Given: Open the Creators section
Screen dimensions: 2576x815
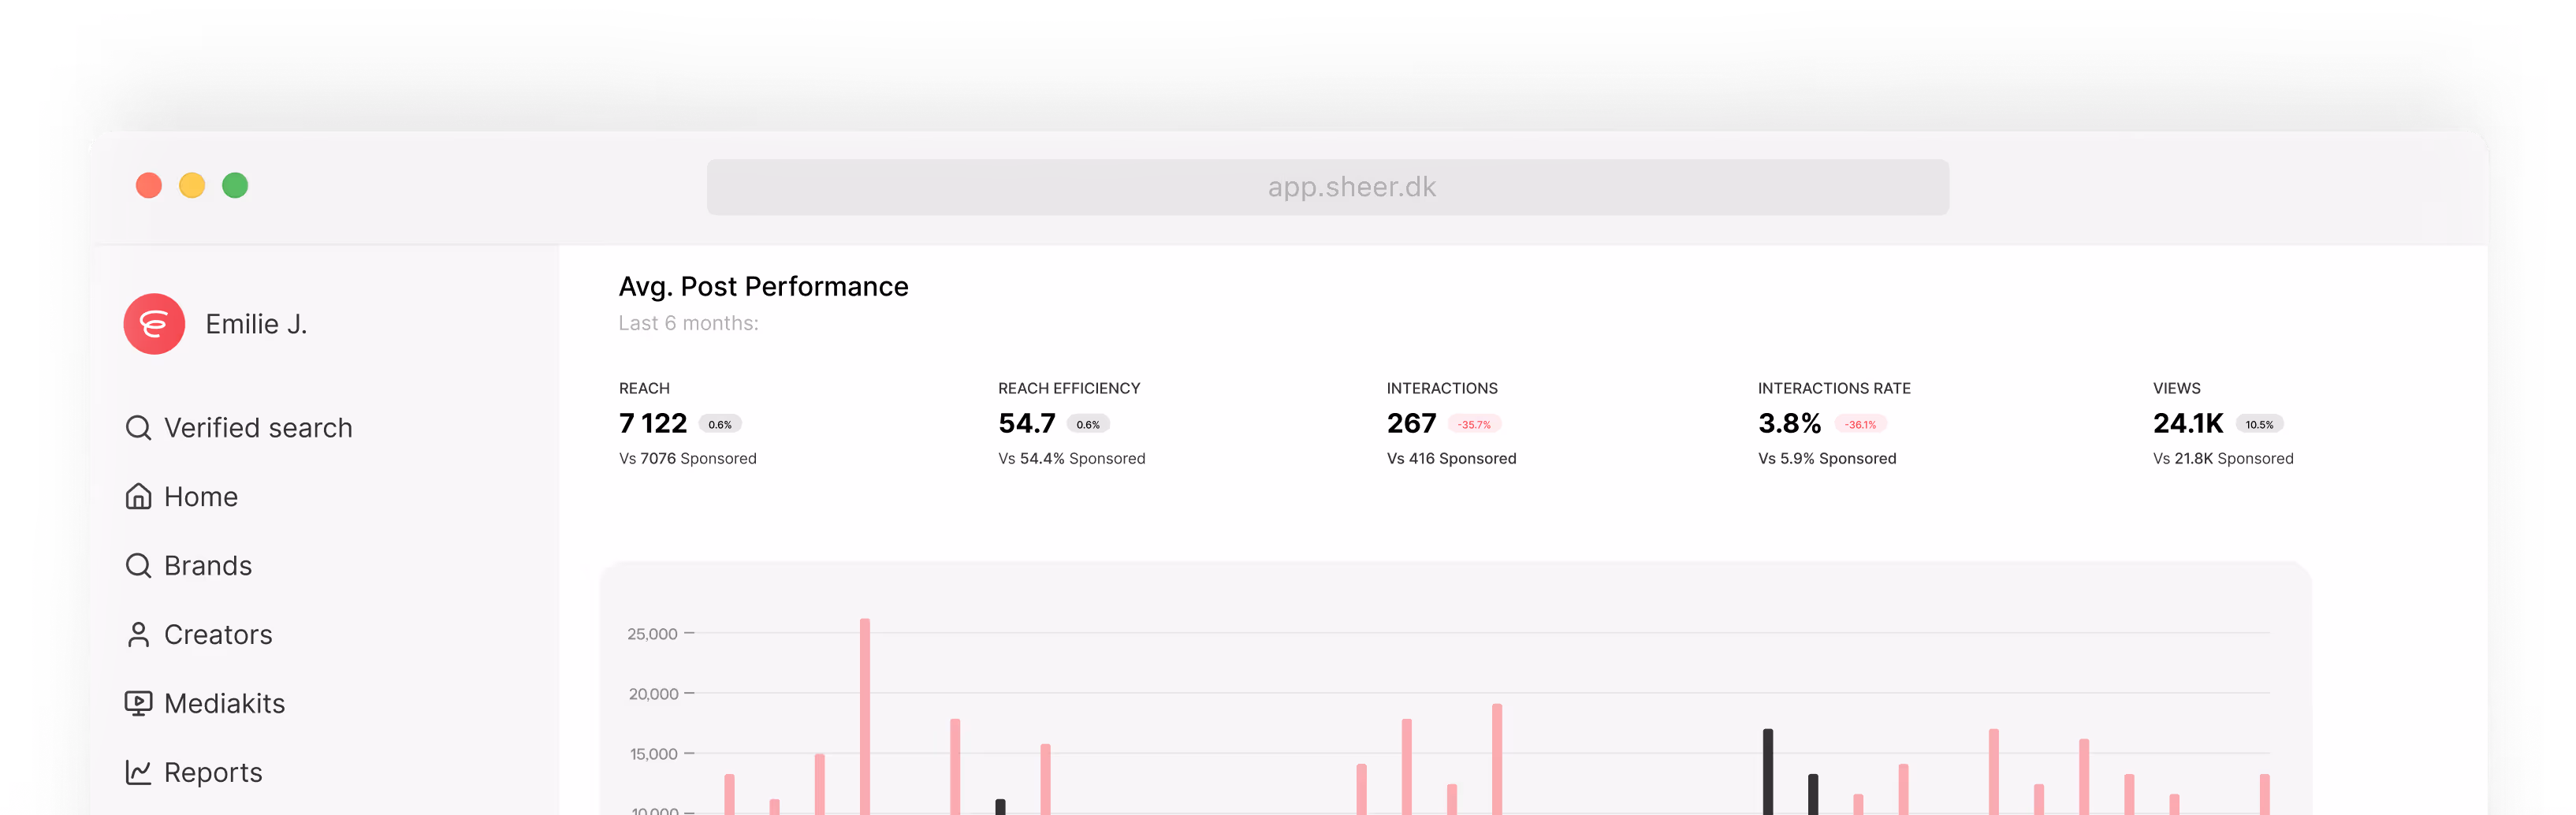Looking at the screenshot, I should pyautogui.click(x=218, y=634).
